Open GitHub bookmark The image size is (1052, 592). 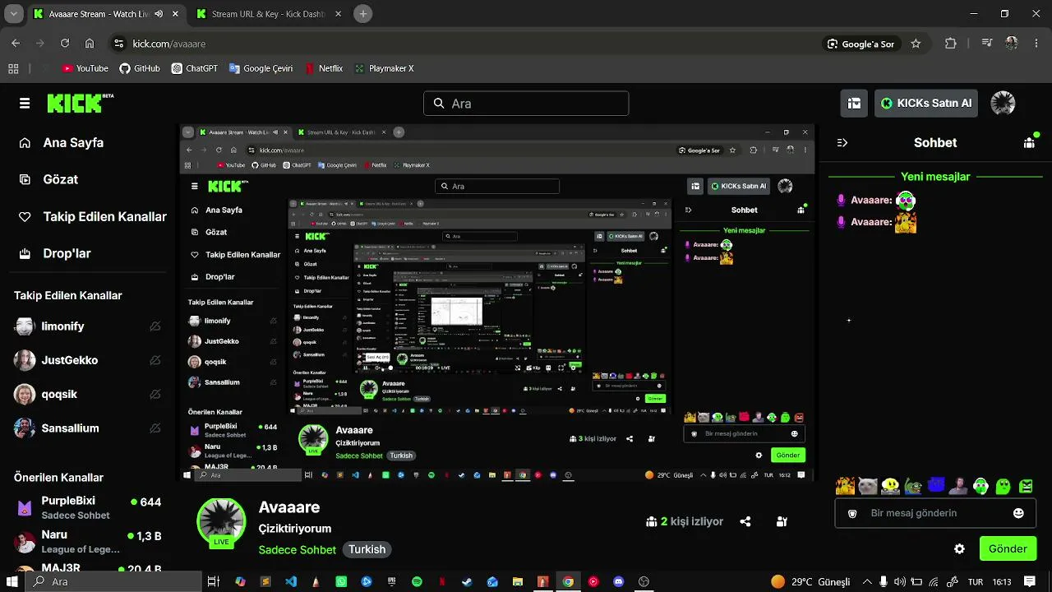(x=140, y=69)
